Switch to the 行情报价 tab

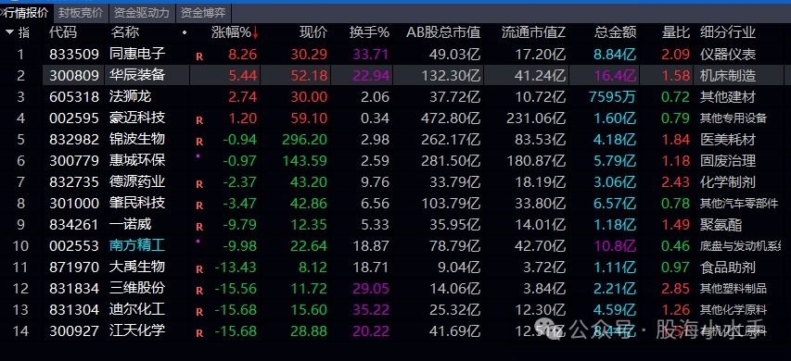pos(25,13)
